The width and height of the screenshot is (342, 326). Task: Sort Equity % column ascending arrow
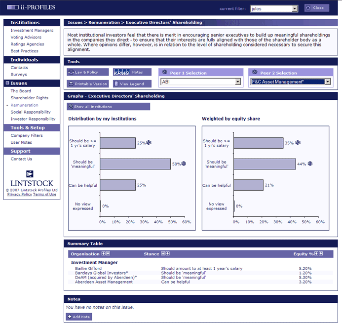316,253
